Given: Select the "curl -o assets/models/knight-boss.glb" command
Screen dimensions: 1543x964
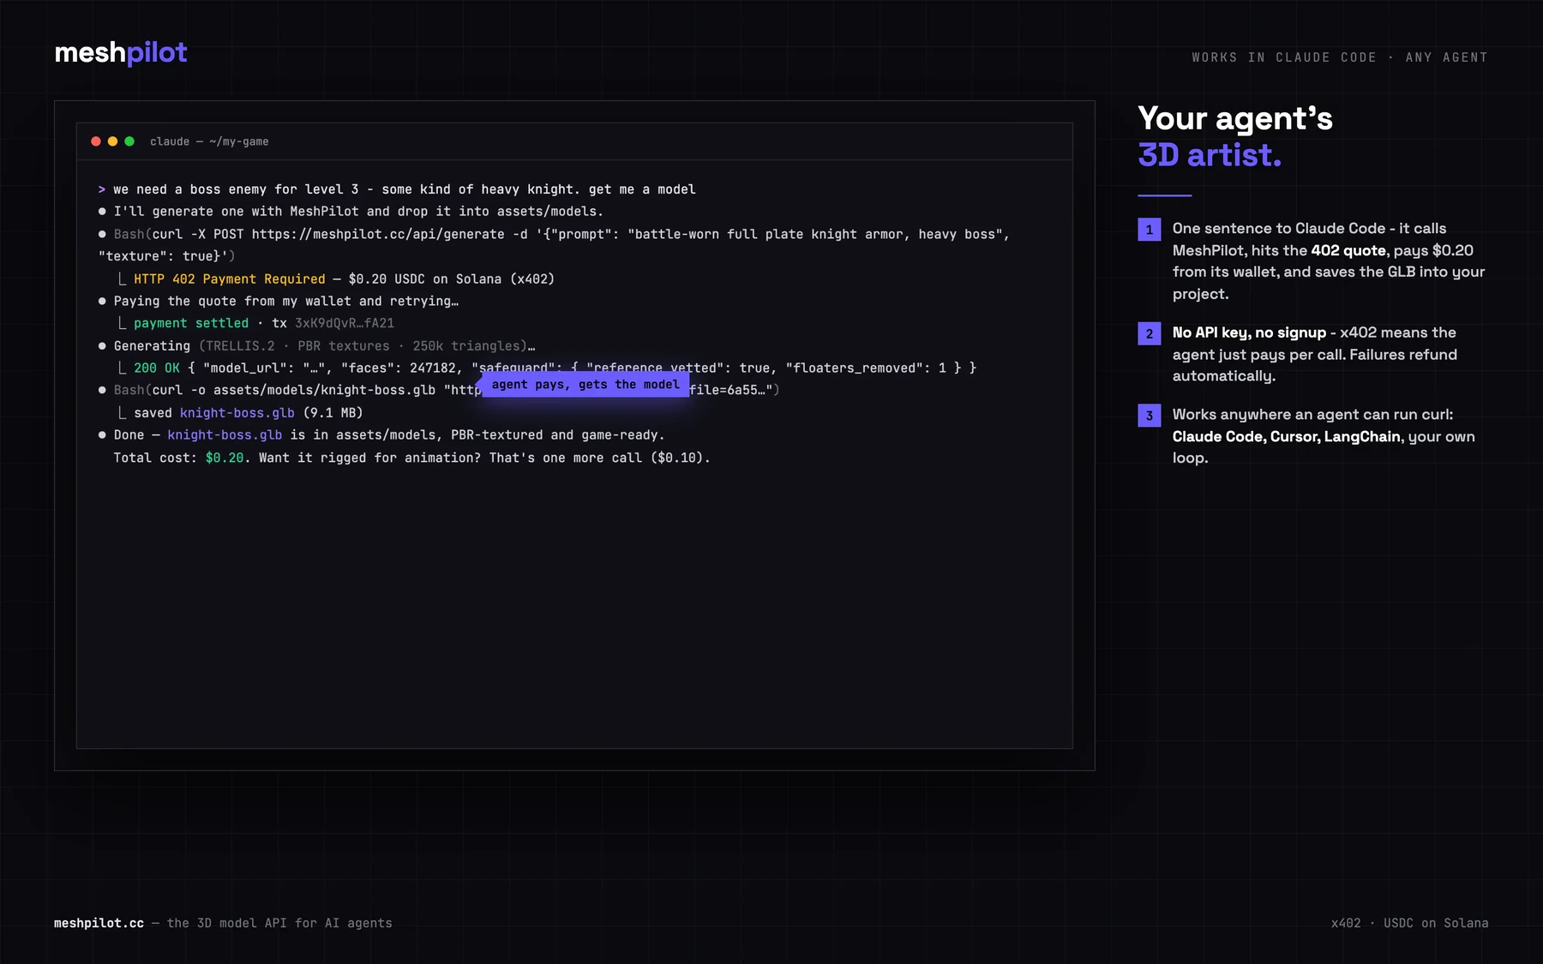Looking at the screenshot, I should 294,391.
